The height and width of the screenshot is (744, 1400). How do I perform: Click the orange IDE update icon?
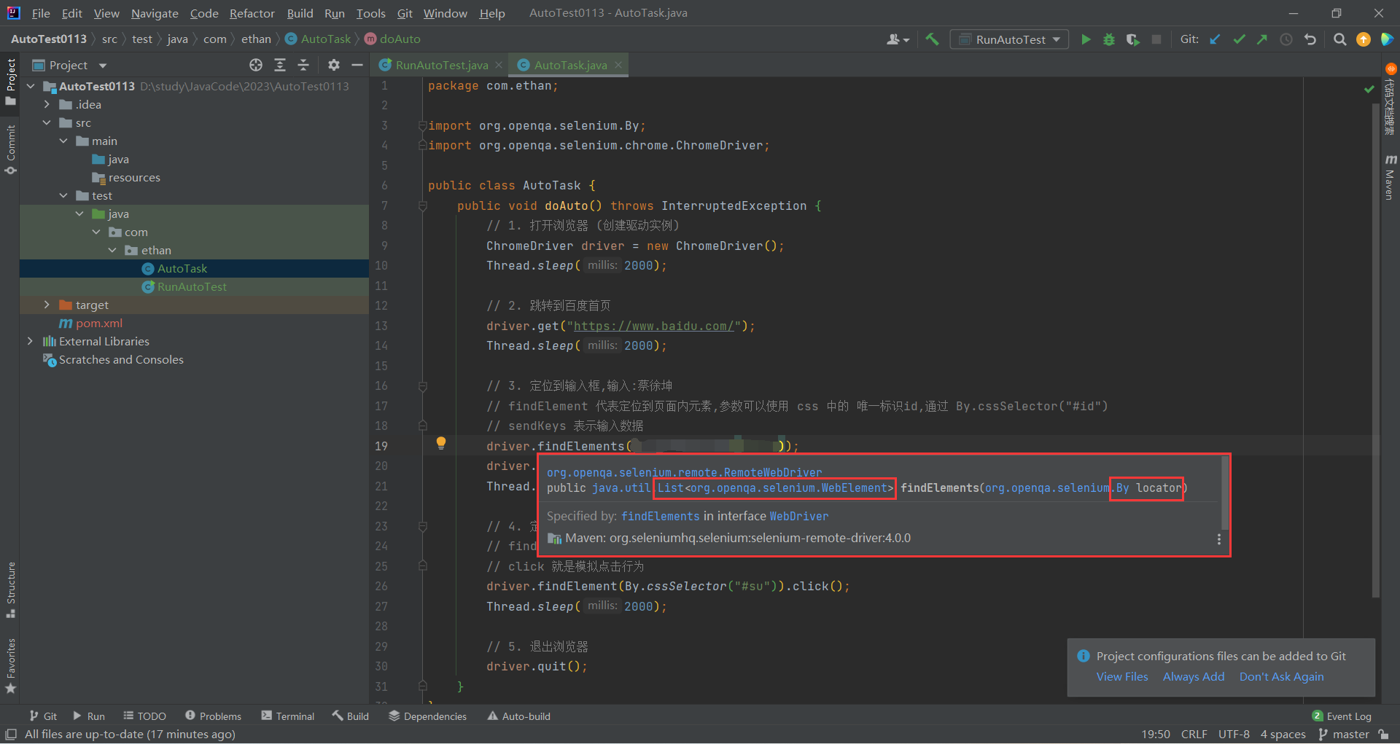pos(1364,39)
